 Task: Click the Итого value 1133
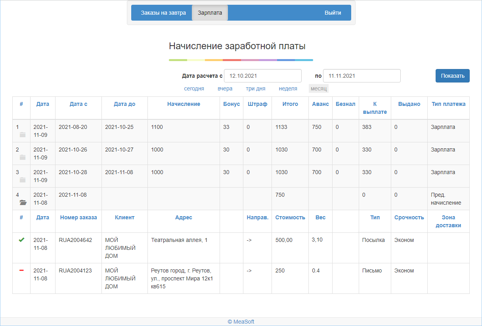pos(281,127)
